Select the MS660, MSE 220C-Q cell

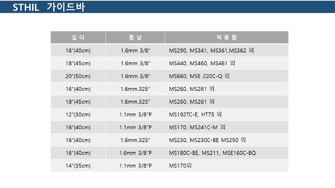[199, 76]
